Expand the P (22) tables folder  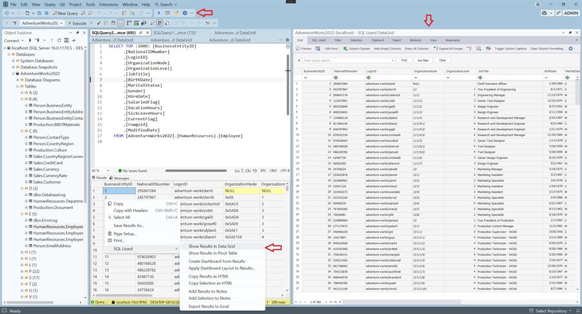[22, 271]
